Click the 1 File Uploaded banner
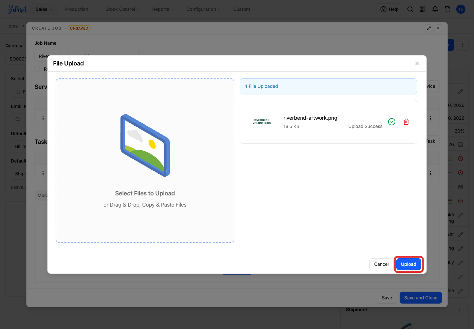 click(328, 86)
